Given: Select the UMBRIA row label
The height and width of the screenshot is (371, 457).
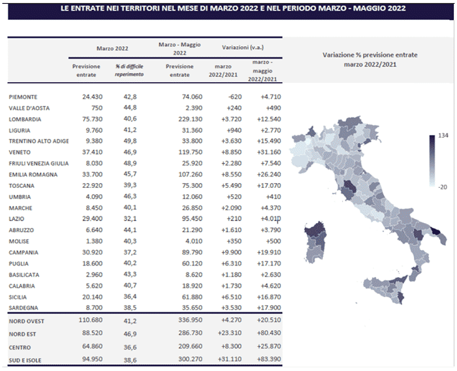Looking at the screenshot, I should tap(20, 197).
